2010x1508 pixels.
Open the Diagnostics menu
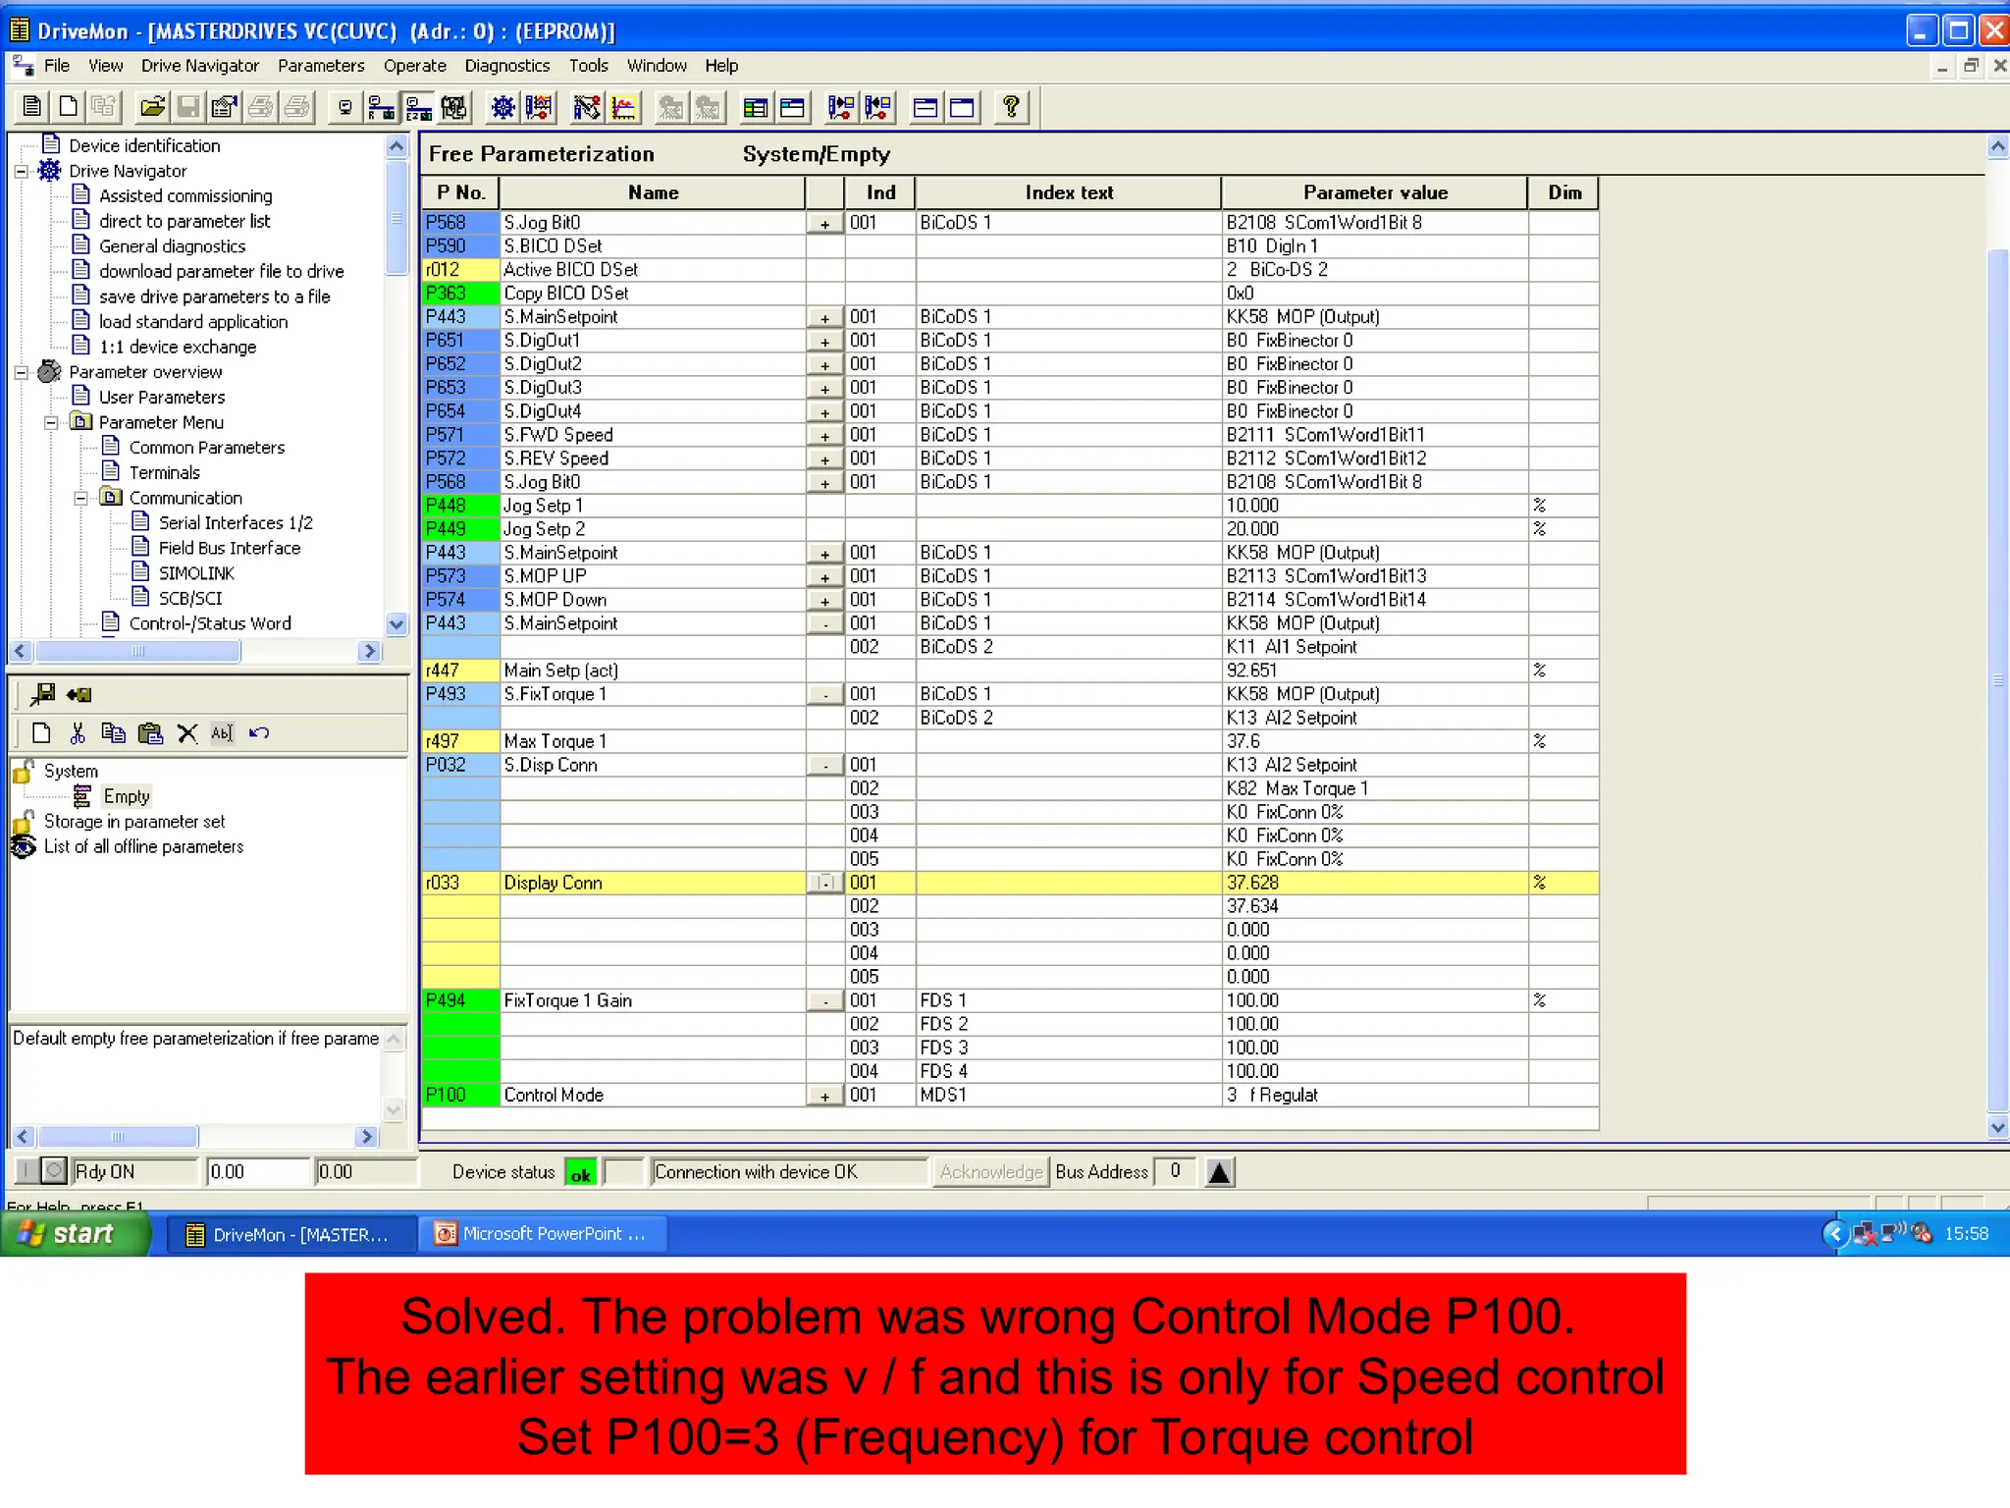pyautogui.click(x=506, y=66)
